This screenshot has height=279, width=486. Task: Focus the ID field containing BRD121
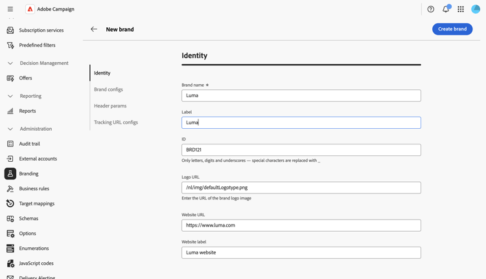pyautogui.click(x=301, y=150)
